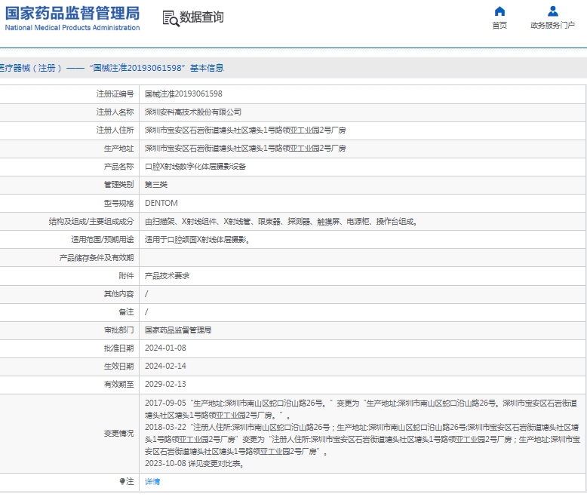Click the 审批部门 row label
Screen dimensions: 587x497
[118, 330]
